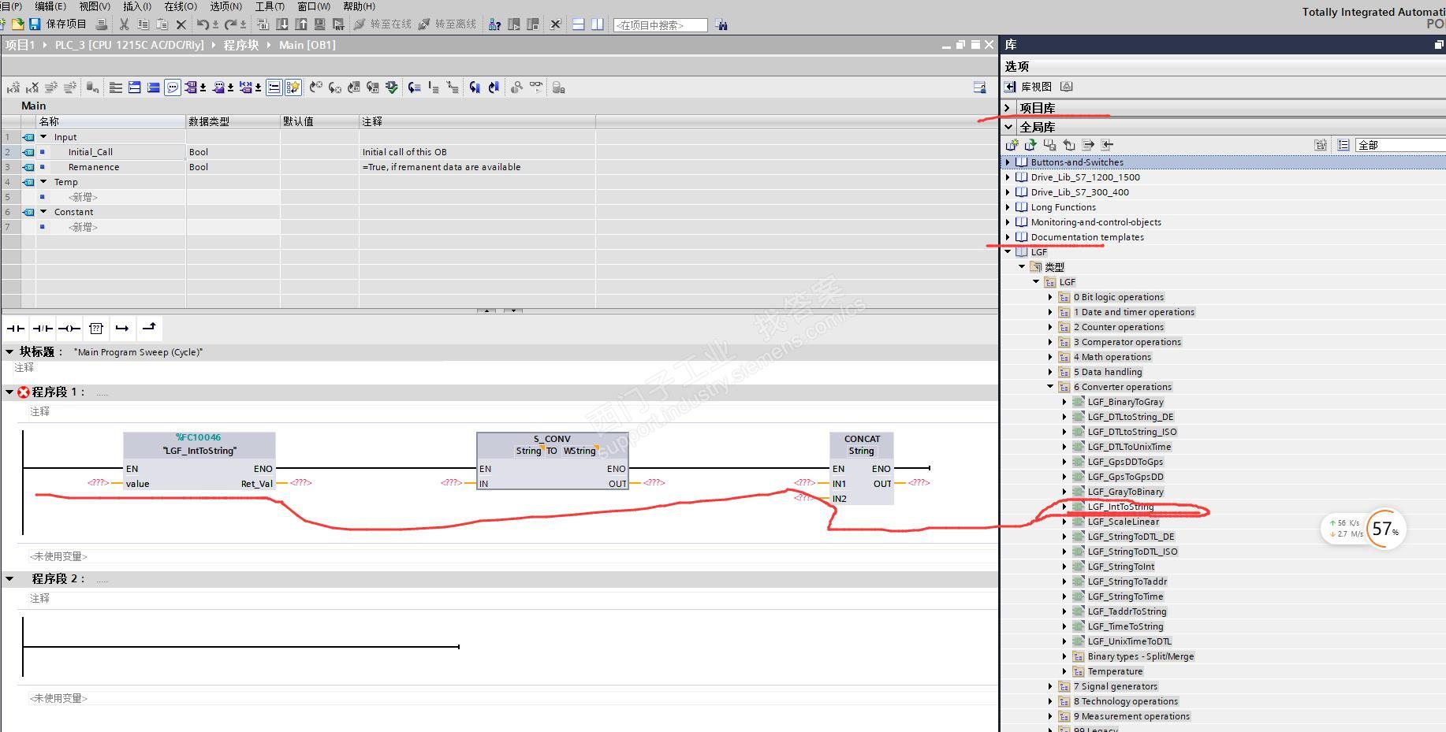
Task: Insert an empty box instruction
Action: point(95,328)
